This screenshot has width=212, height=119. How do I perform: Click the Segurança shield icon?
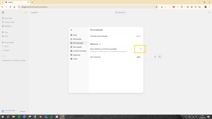pyautogui.click(x=71, y=55)
